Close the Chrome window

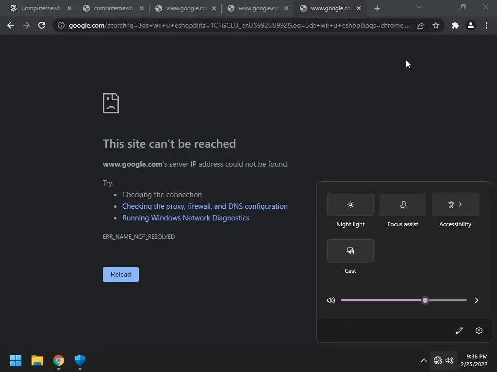[x=485, y=7]
